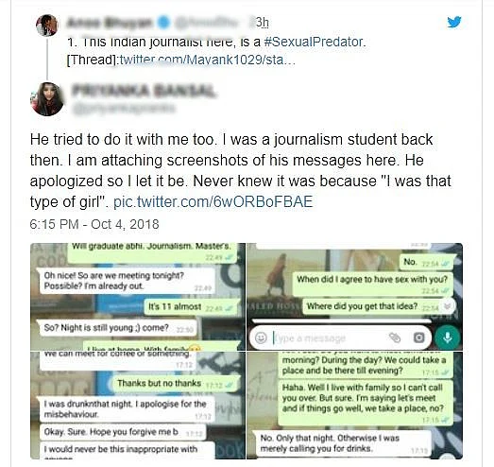Viewport: 494px width, 467px height.
Task: Open the #SexualPredator hashtag link
Action: tap(314, 42)
